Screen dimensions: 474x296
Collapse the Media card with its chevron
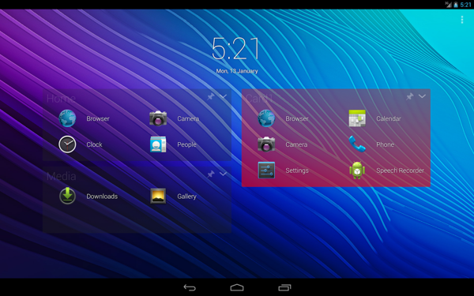pos(223,174)
